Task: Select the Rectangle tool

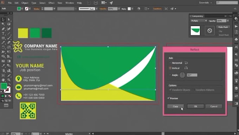Action: click(3, 38)
